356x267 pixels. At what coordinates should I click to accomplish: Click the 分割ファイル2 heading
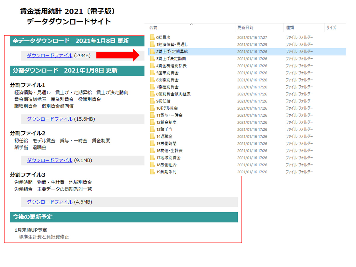coord(28,133)
